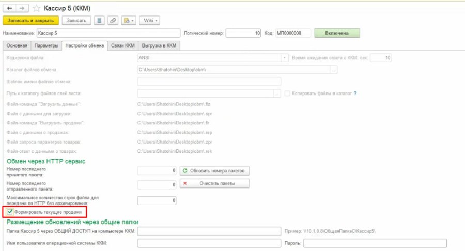Click Имя пользователя операционной системы ККМ field
Viewport: 465px width, 251px height.
209,243
